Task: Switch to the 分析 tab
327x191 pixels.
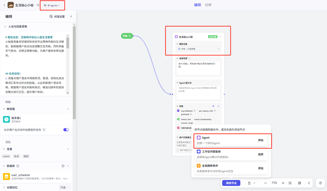Action: (208, 5)
